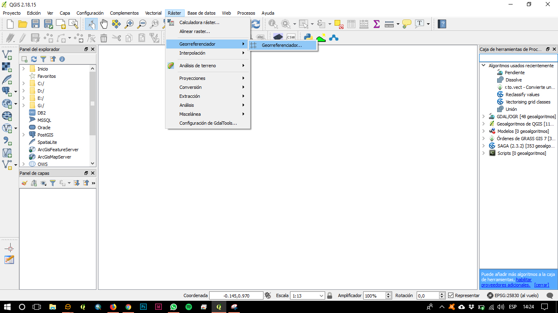Viewport: 558px width, 313px height.
Task: Increase the Rotación spinner value
Action: tap(442, 294)
